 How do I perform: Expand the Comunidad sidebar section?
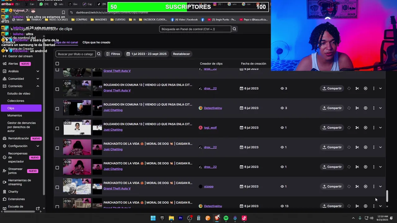pos(38,79)
